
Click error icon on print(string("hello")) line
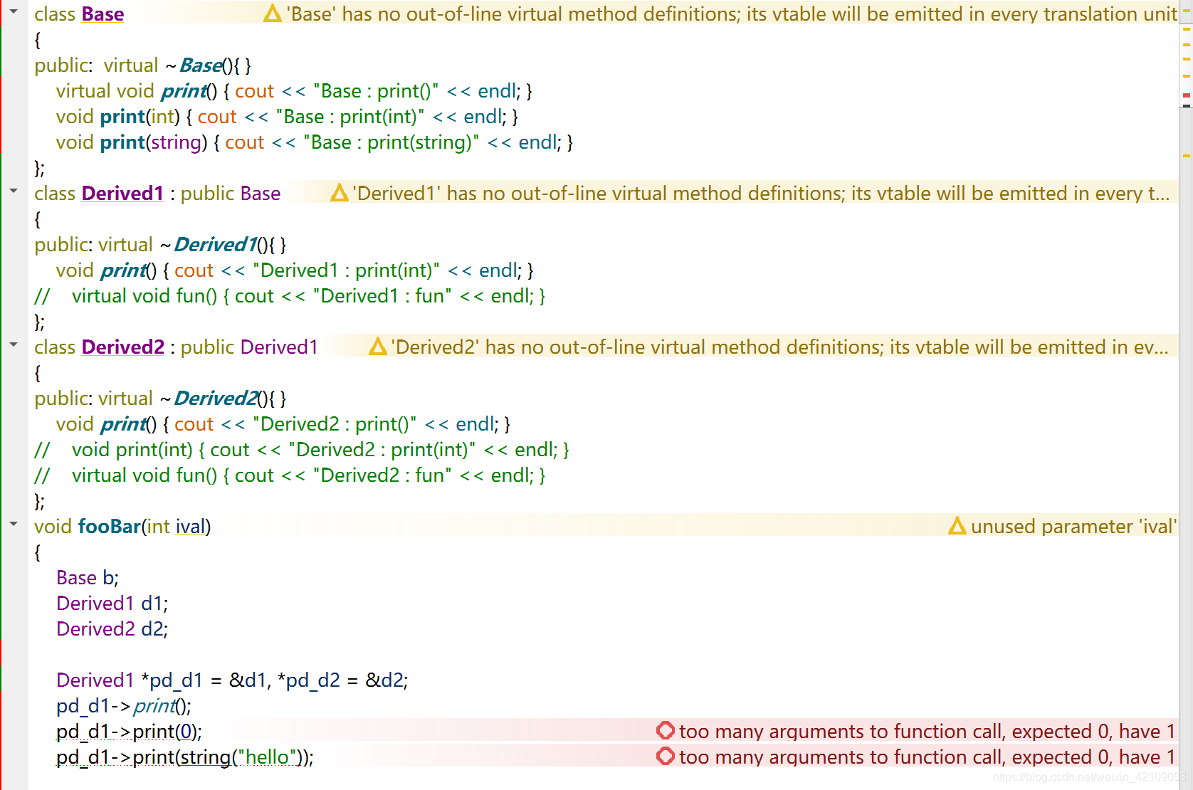pyautogui.click(x=666, y=757)
